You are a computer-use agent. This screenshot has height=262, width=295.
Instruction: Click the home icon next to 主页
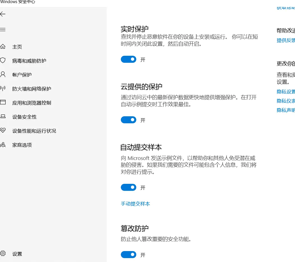[x=3, y=47]
